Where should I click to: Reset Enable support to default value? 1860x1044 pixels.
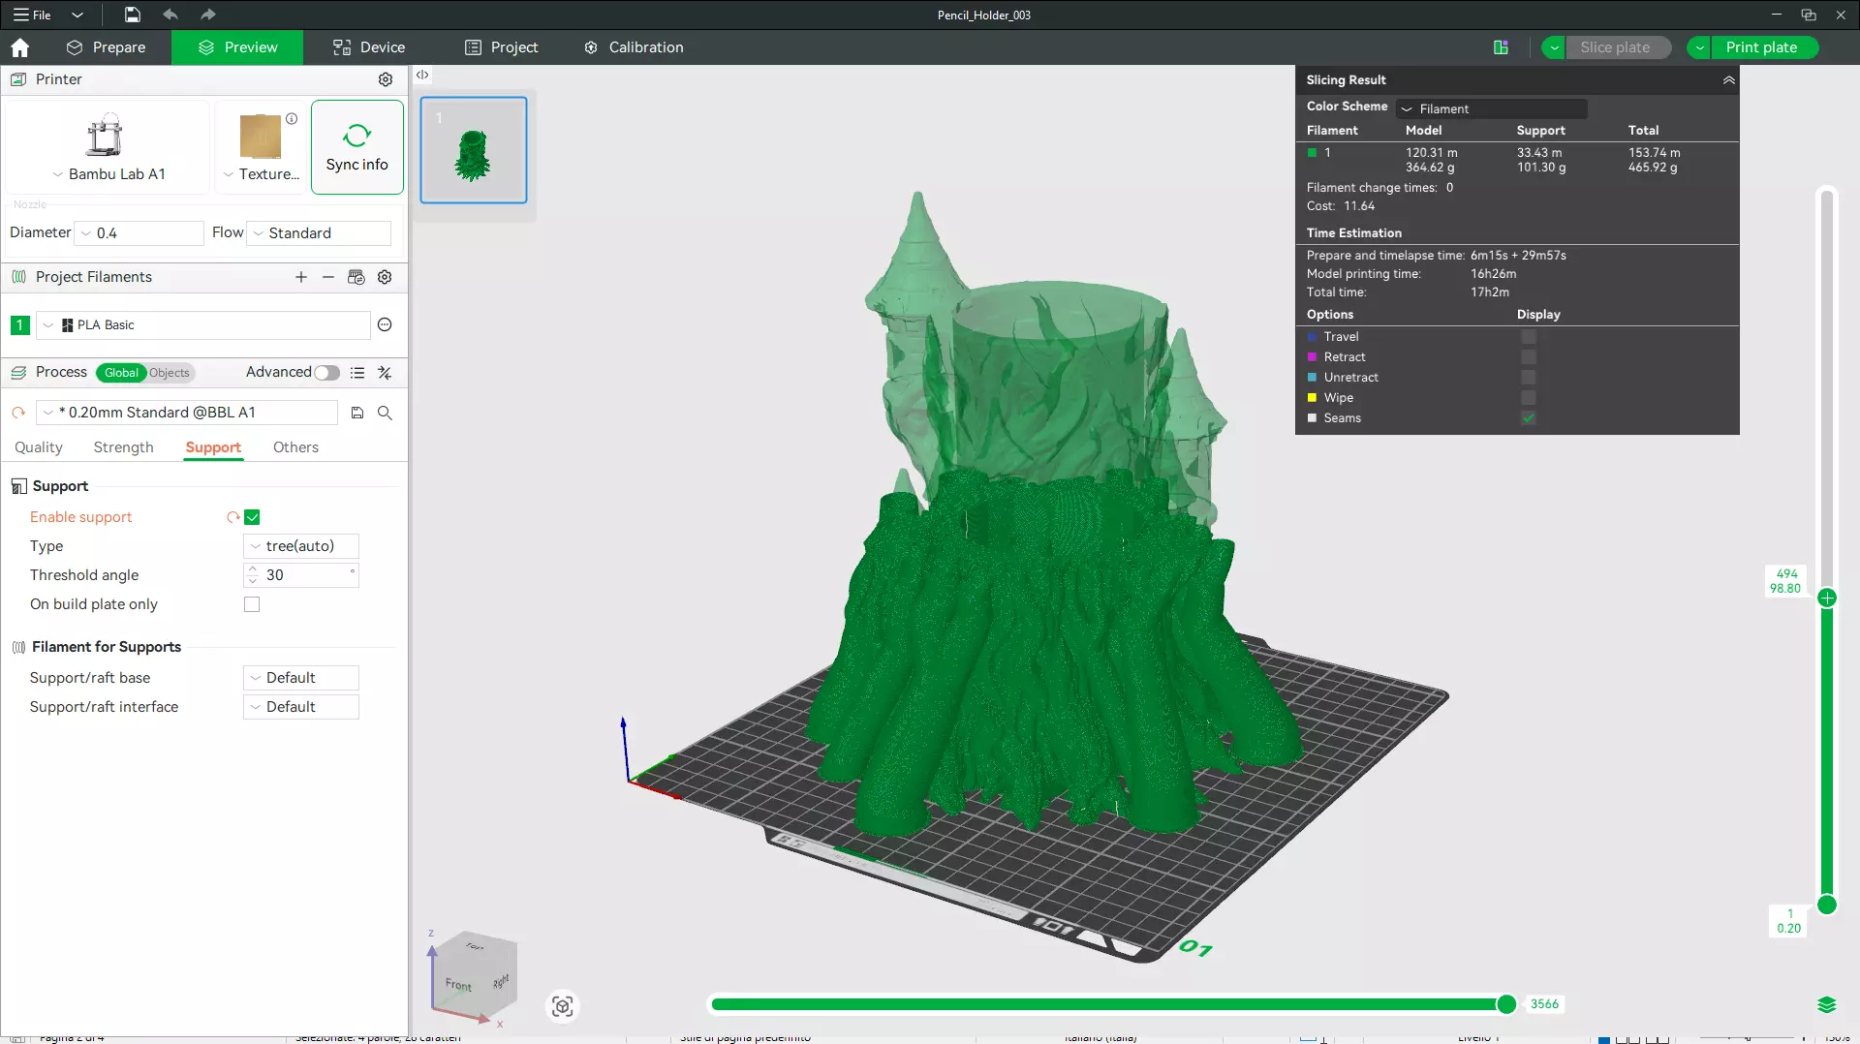(232, 517)
